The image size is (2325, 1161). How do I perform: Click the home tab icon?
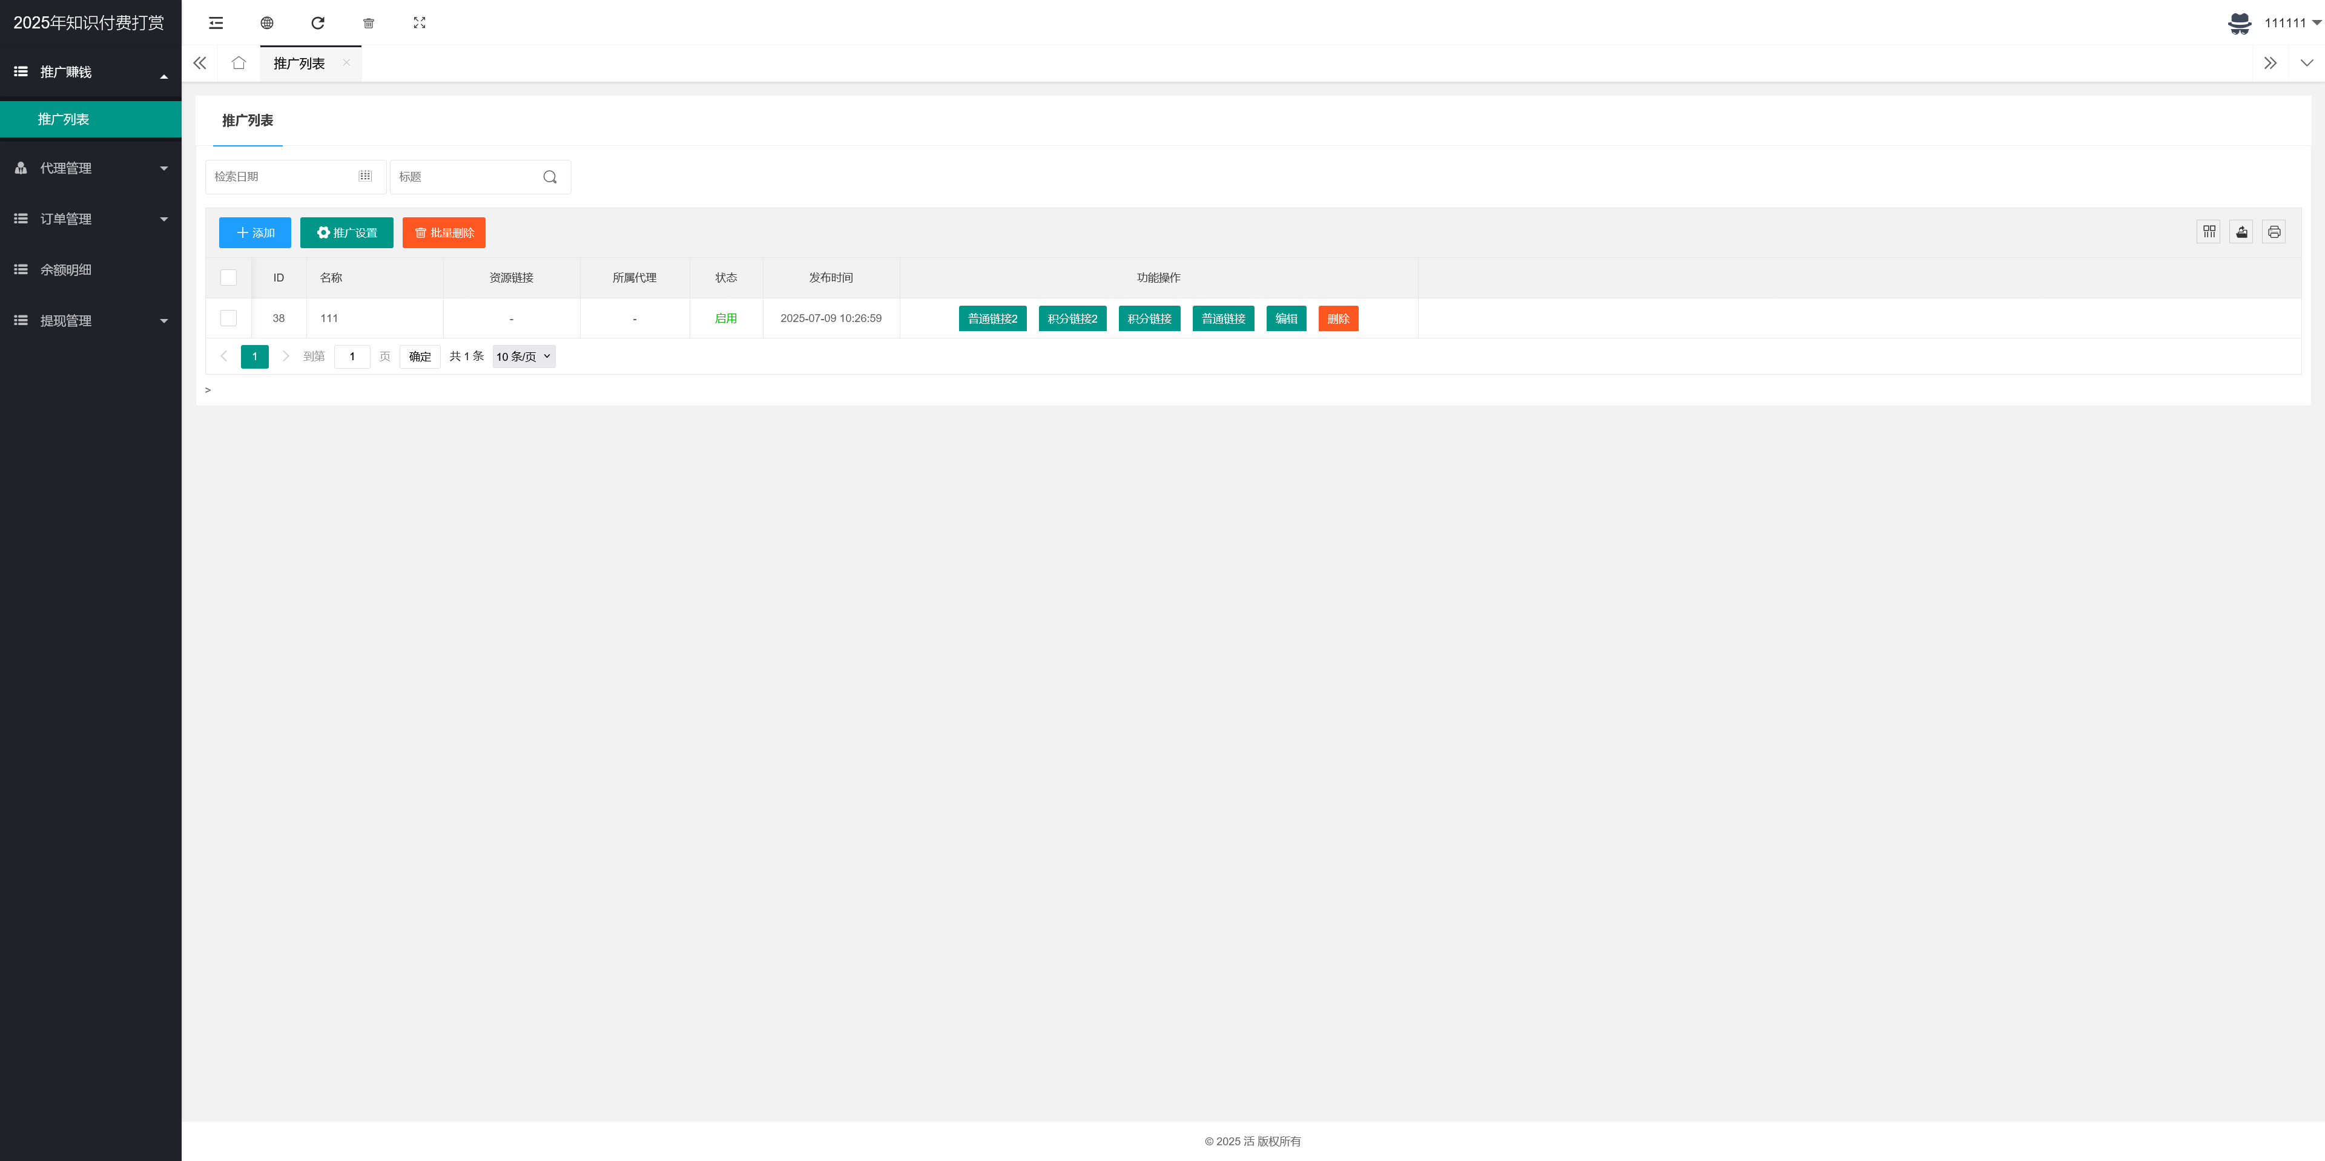pyautogui.click(x=239, y=63)
